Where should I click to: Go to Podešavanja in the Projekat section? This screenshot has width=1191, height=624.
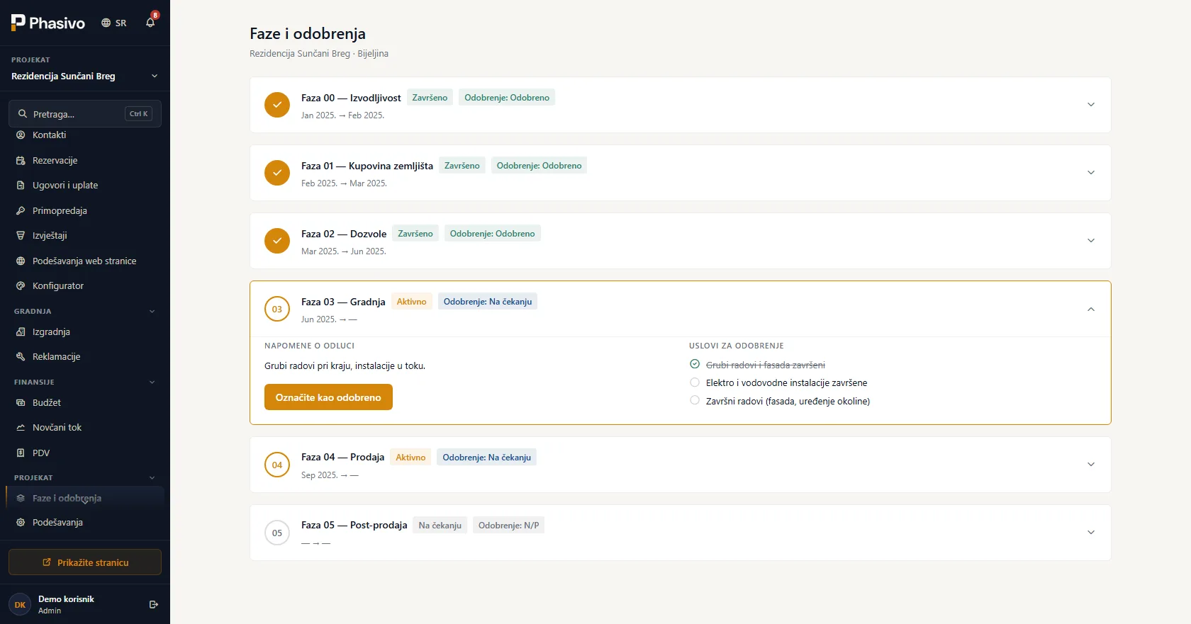click(x=85, y=522)
